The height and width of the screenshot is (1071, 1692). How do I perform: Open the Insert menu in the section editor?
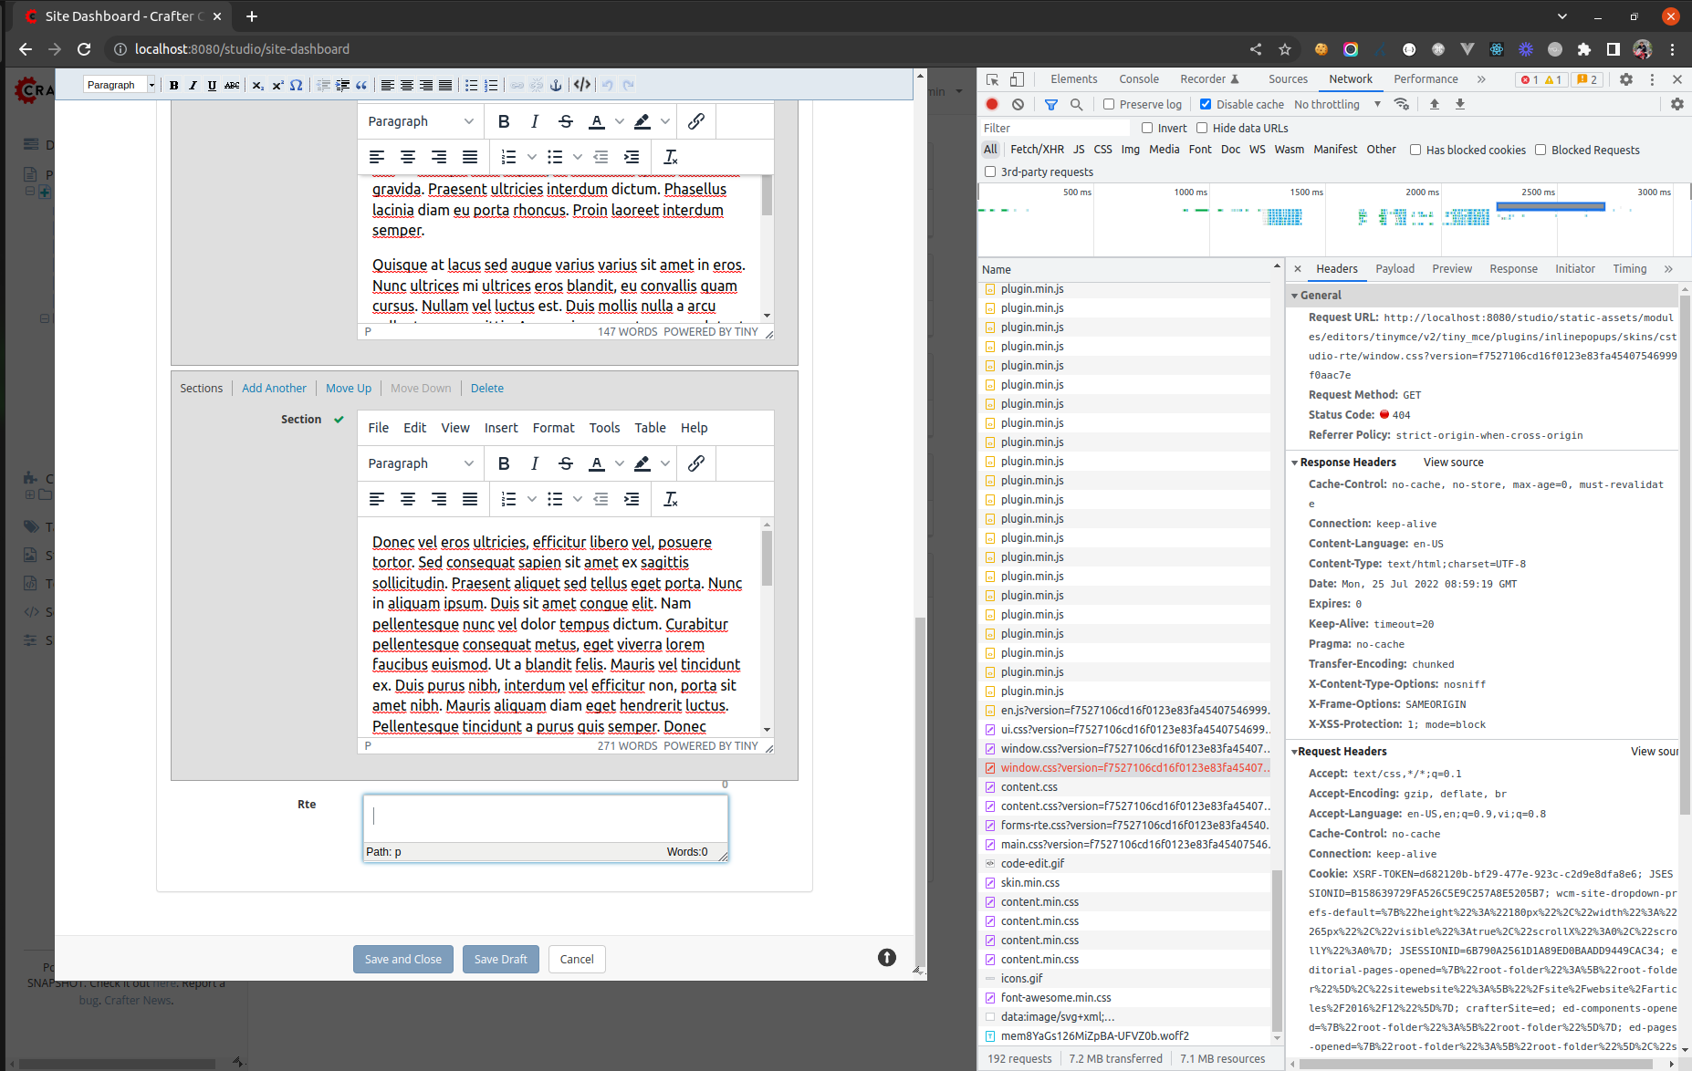tap(501, 428)
